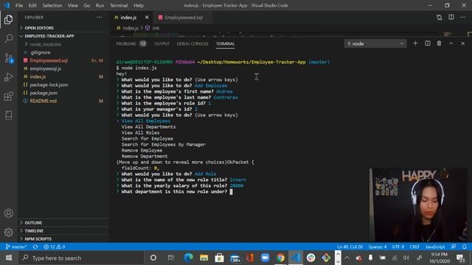
Task: Switch to the Terminal panel tab
Action: (x=225, y=44)
